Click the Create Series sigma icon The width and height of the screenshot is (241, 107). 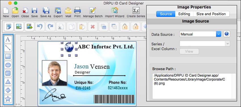coord(136,10)
